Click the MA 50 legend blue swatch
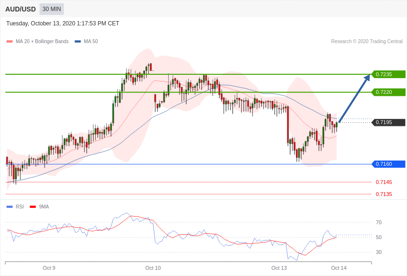 [78, 42]
